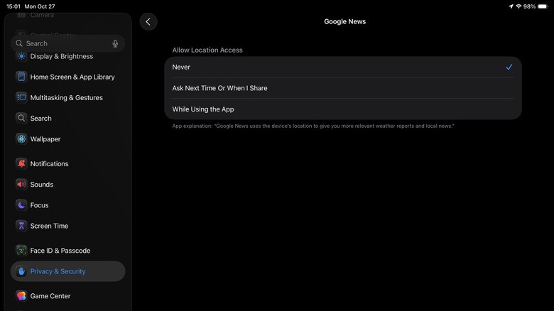Tap the Home Screen & App Library icon
This screenshot has height=311, width=554.
coord(21,77)
